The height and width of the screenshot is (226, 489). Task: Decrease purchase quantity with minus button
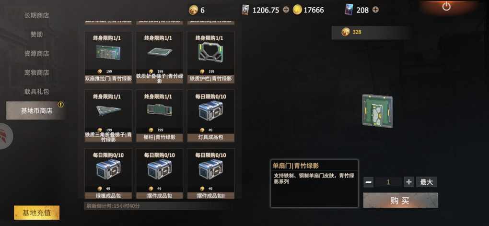368,182
